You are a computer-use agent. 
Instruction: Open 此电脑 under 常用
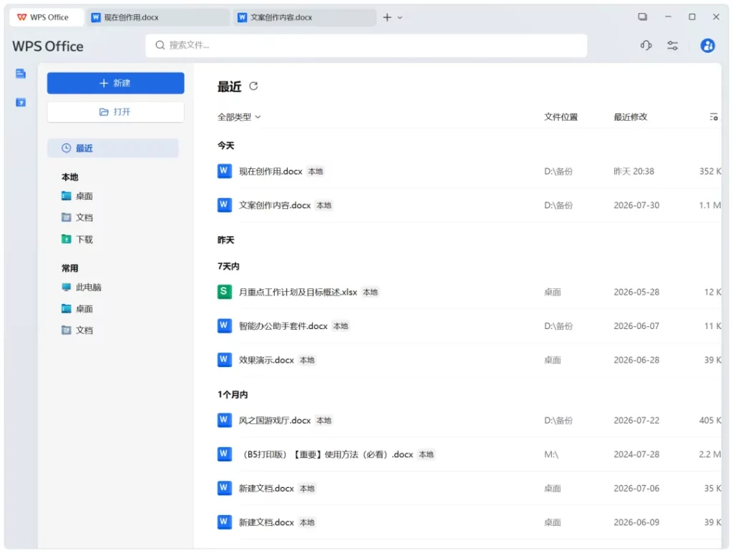[x=82, y=288]
